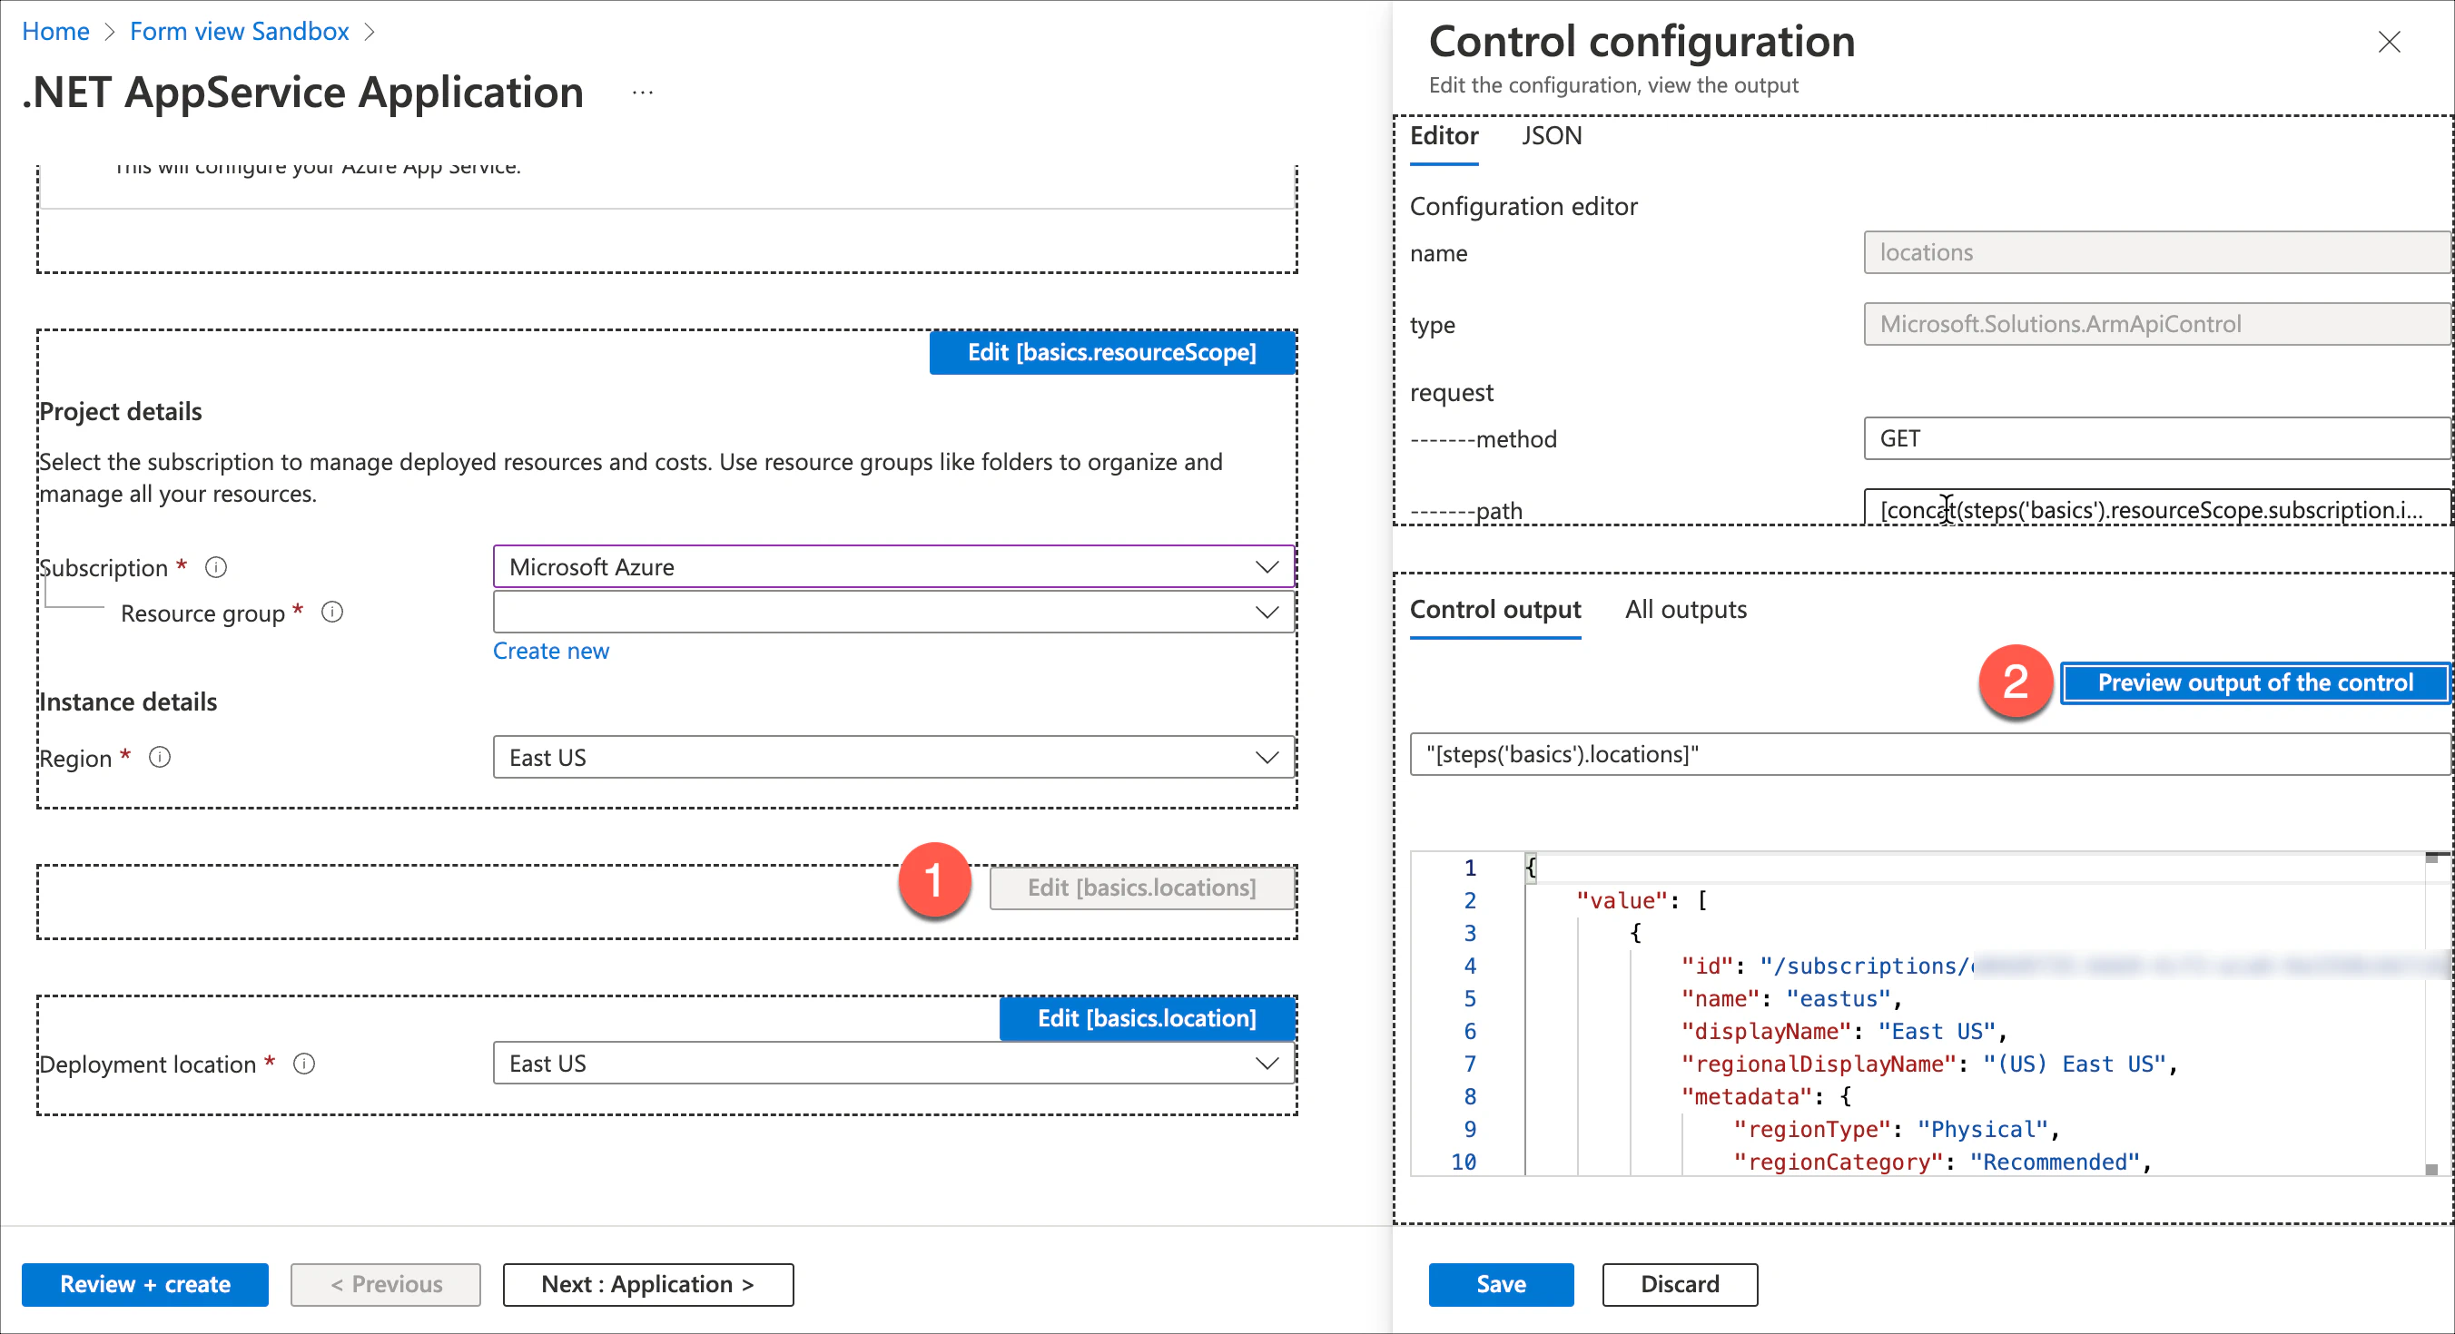Close the Control configuration panel

point(2389,42)
